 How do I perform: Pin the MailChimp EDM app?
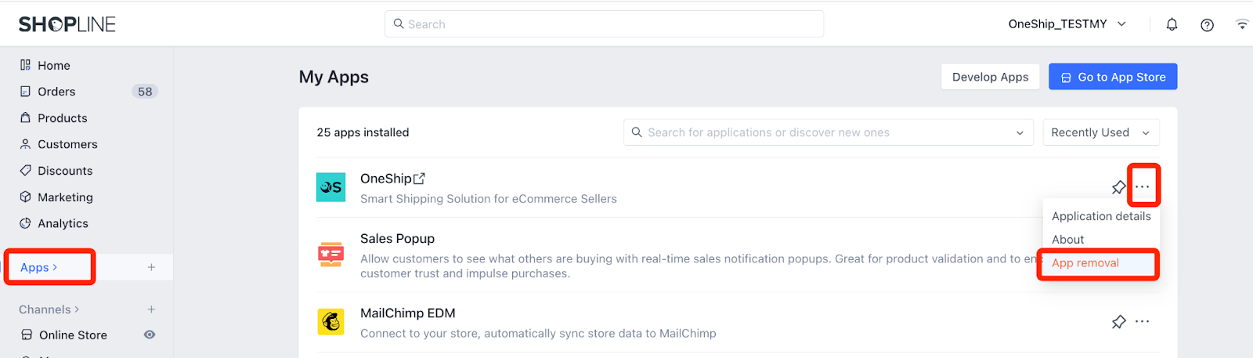click(x=1118, y=321)
